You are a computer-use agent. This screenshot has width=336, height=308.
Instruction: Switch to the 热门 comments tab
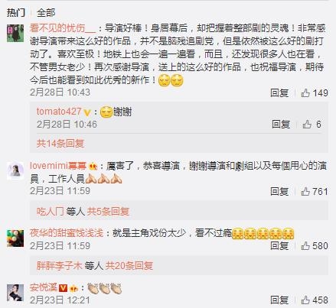[x=16, y=12]
